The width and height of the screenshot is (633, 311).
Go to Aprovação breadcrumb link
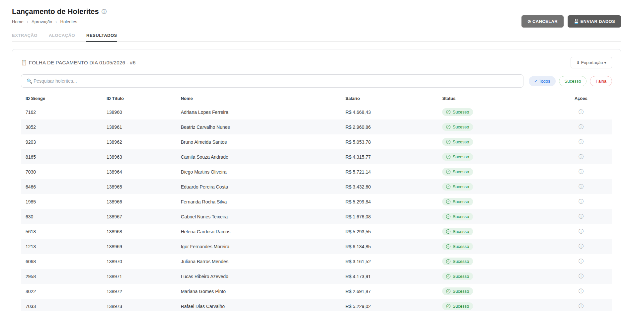(42, 22)
